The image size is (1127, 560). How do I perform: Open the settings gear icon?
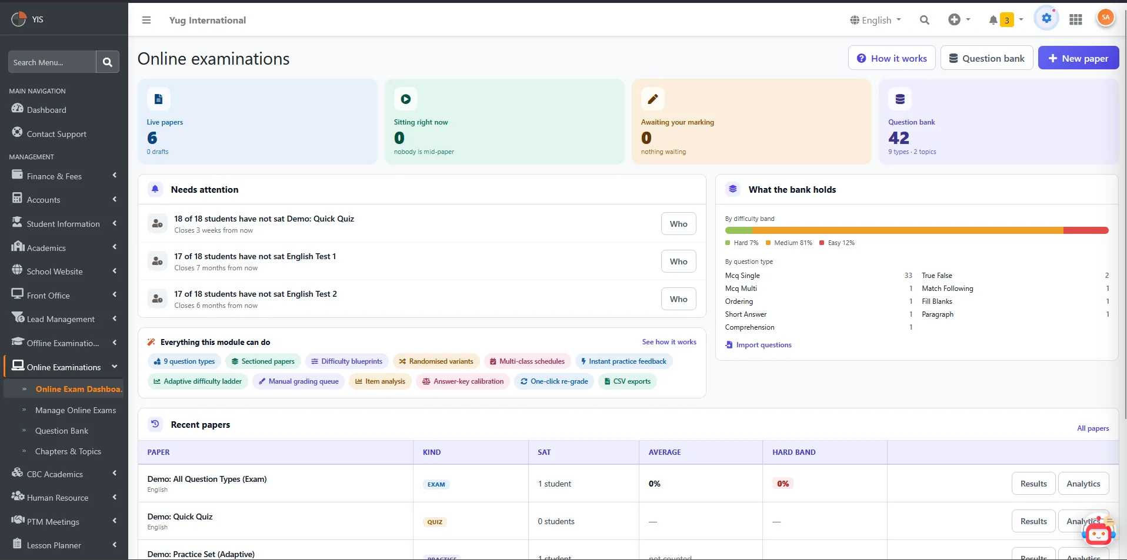coord(1046,18)
